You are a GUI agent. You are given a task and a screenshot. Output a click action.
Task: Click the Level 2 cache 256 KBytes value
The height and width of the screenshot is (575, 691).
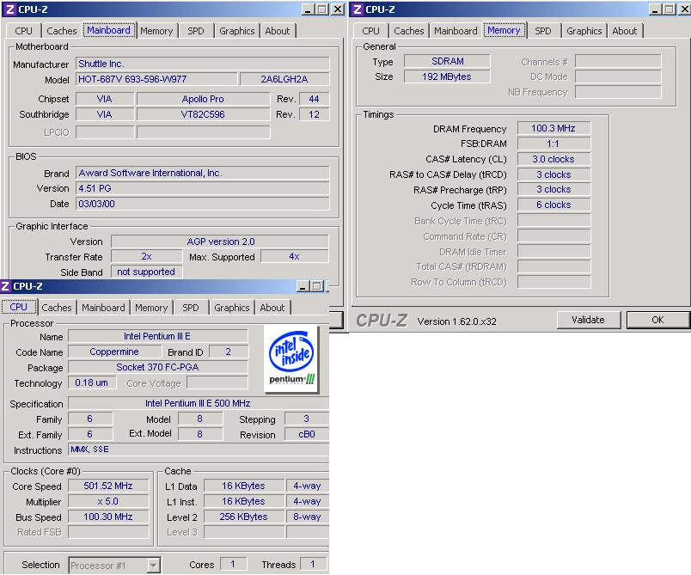point(244,517)
